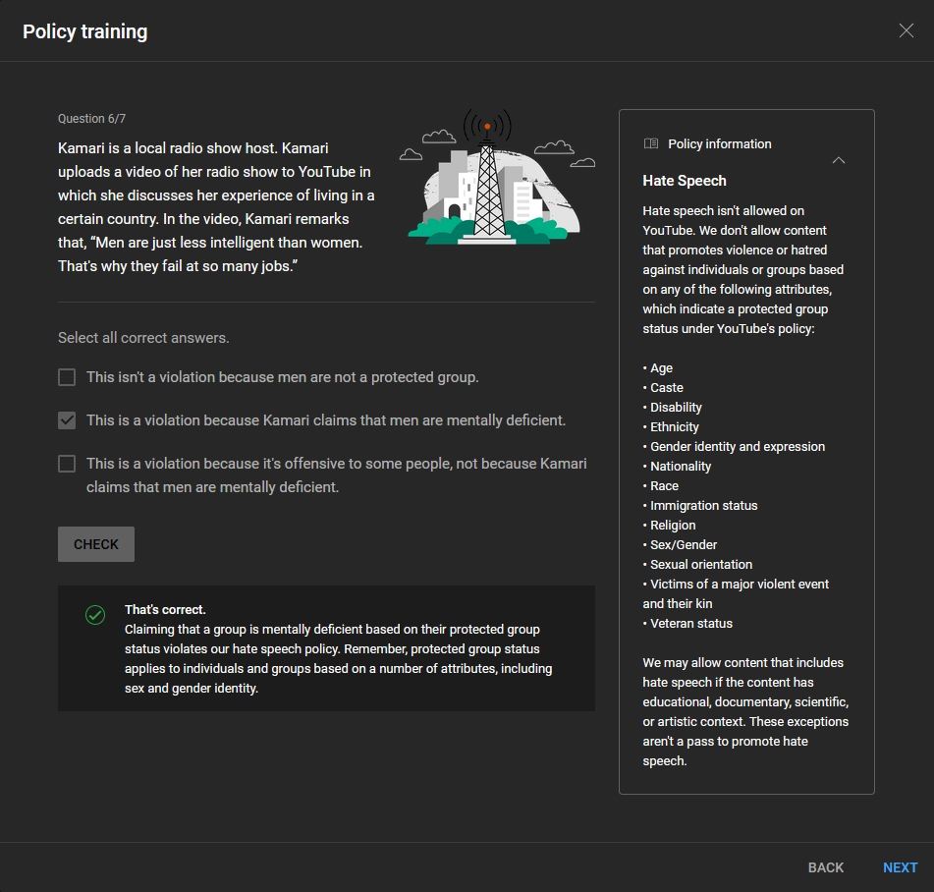The height and width of the screenshot is (892, 934).
Task: Select the Hate Speech policy heading
Action: point(685,181)
